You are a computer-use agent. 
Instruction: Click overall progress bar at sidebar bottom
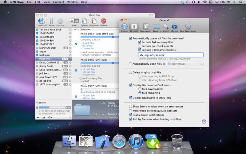point(52,107)
